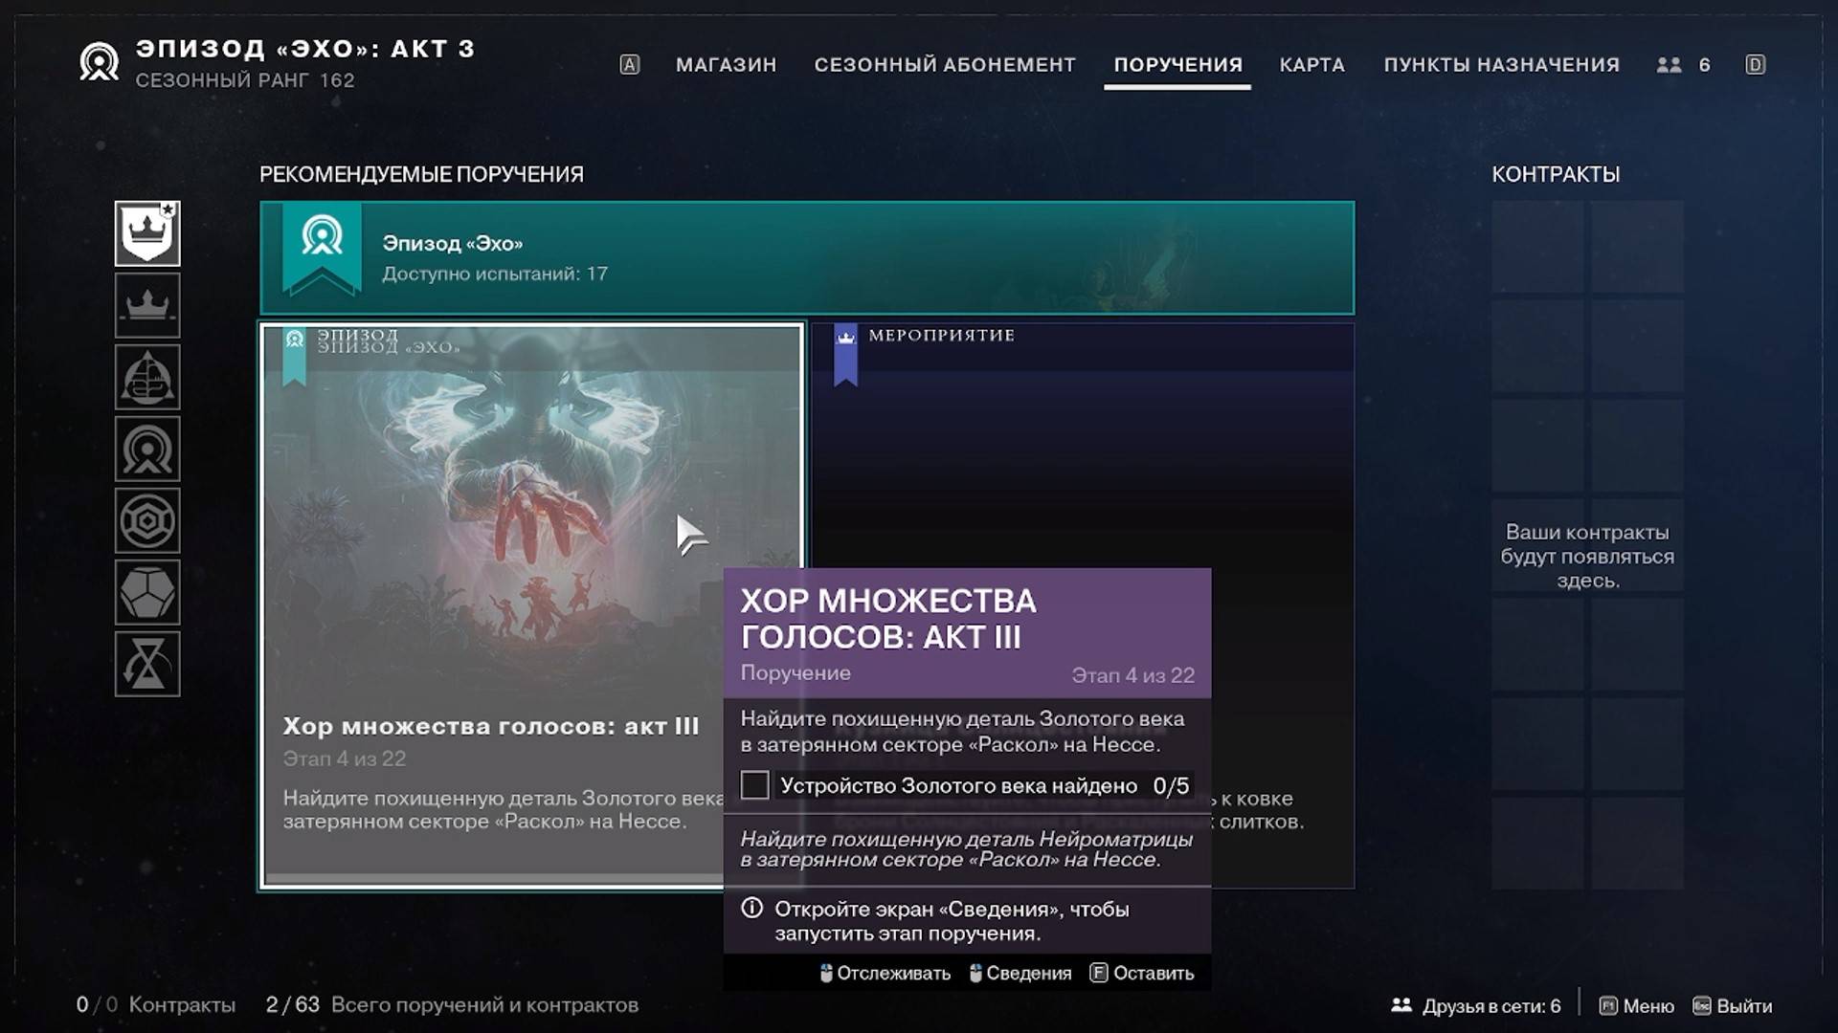
Task: Click the Episode Echoes banner emblem icon
Action: point(322,237)
